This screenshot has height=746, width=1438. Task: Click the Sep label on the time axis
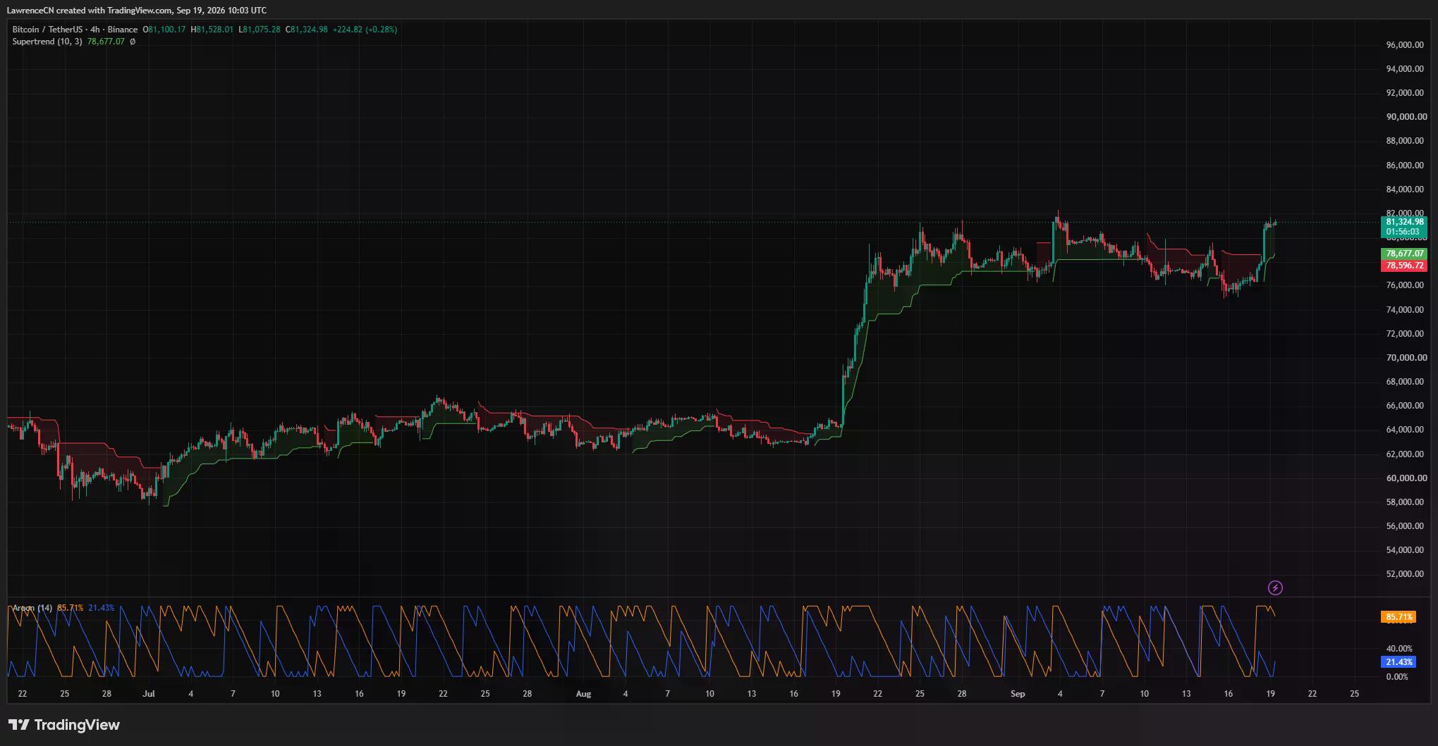point(1018,694)
